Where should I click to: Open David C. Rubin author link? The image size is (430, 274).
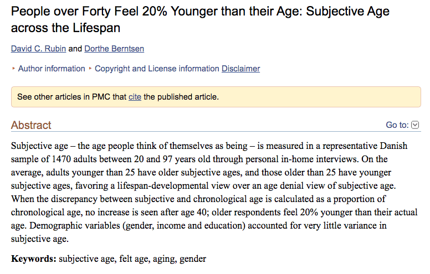tap(38, 49)
